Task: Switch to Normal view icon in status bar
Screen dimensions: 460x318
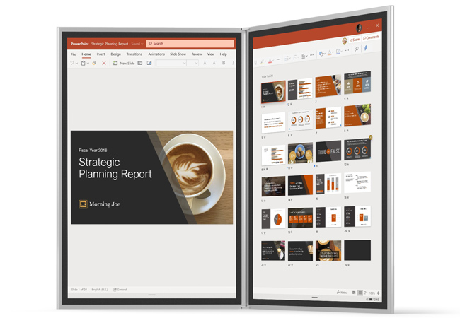Action: point(354,293)
